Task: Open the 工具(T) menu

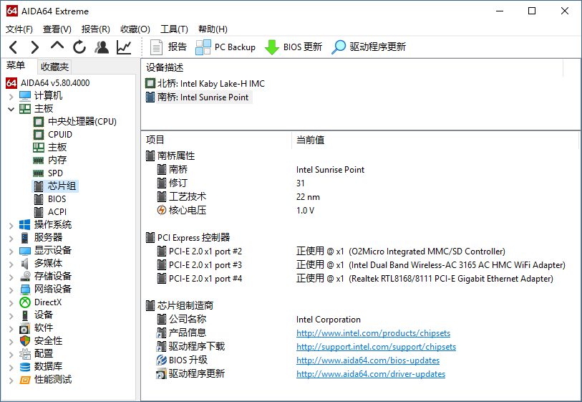Action: [174, 29]
